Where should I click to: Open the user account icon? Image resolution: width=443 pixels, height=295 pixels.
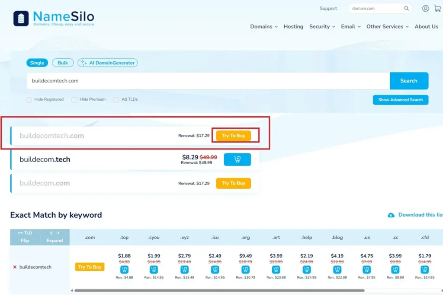(426, 9)
